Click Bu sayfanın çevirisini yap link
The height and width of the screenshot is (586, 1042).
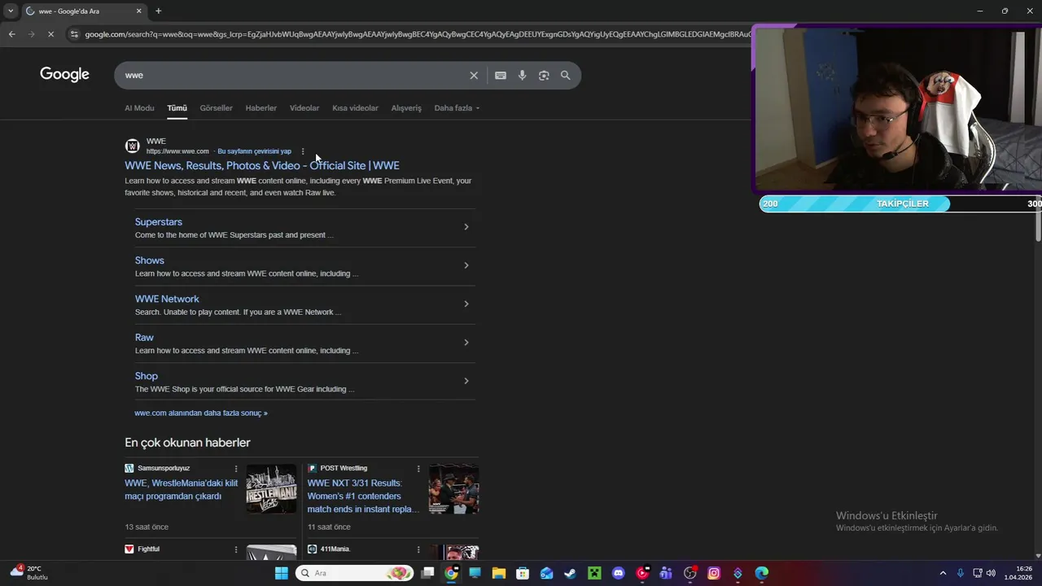254,151
